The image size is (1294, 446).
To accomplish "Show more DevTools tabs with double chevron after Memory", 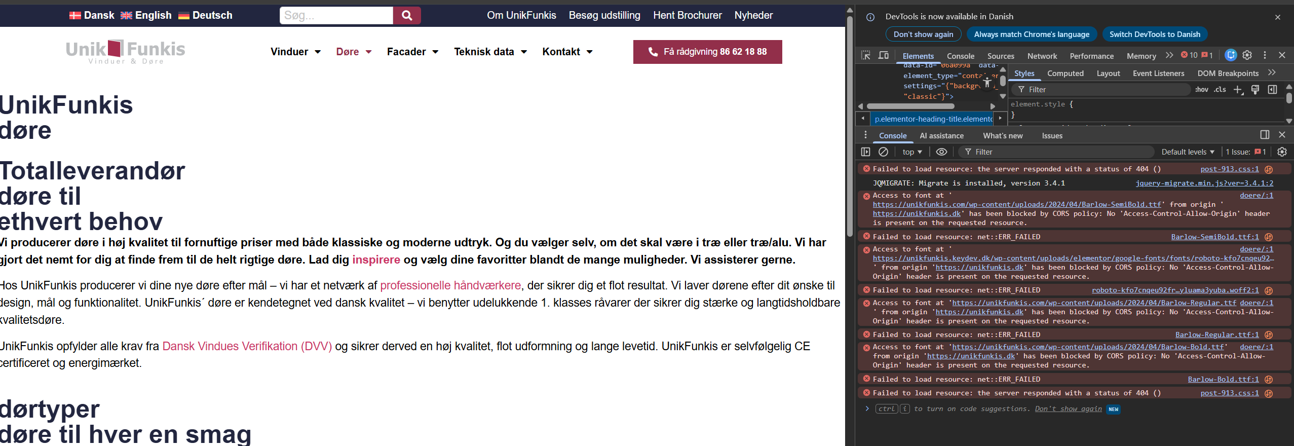I will 1169,55.
